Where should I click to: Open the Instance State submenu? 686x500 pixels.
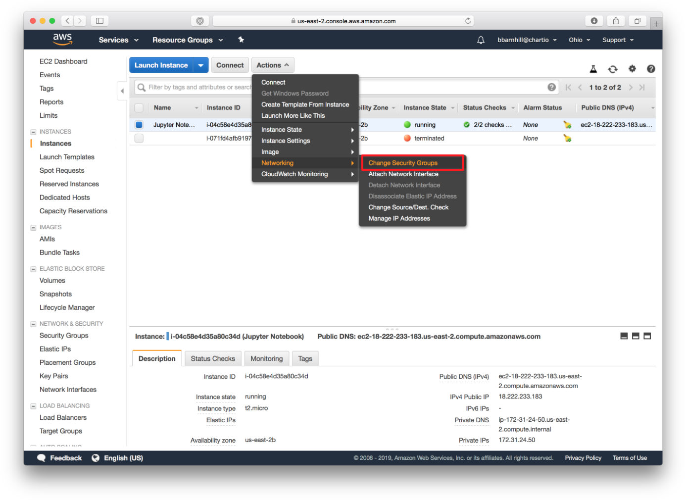[305, 130]
